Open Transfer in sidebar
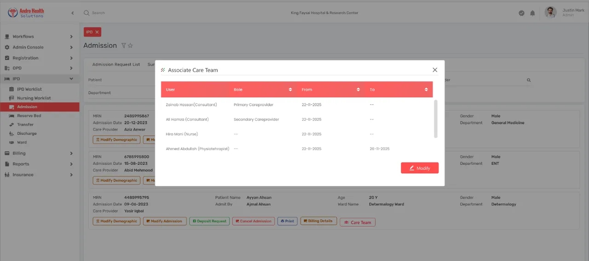 click(x=25, y=125)
